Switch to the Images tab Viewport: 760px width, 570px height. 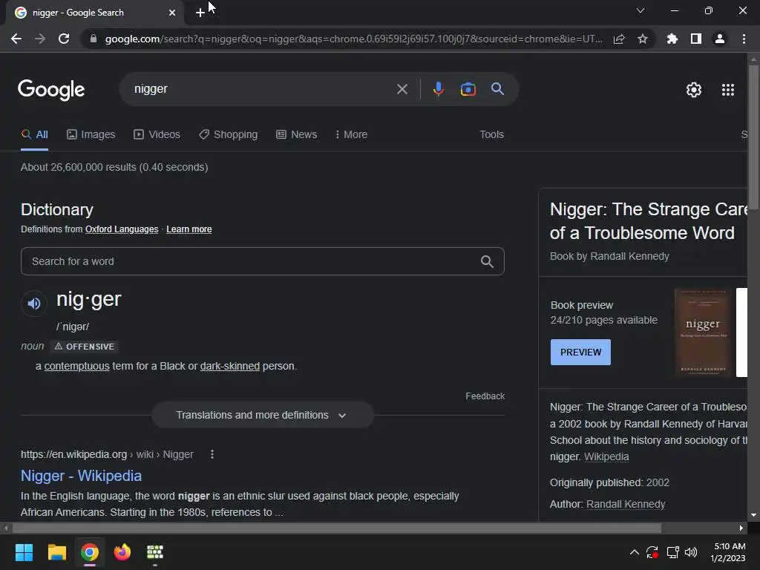[91, 135]
